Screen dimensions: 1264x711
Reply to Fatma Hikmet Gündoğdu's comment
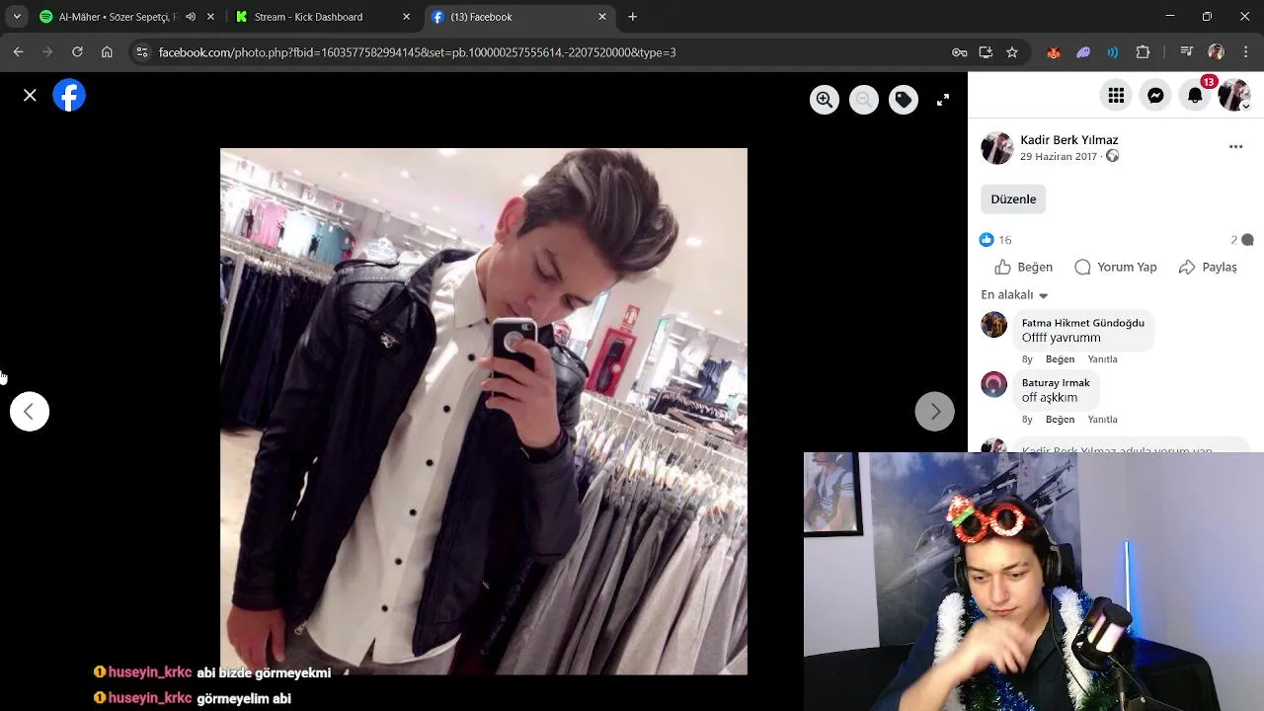[1102, 359]
